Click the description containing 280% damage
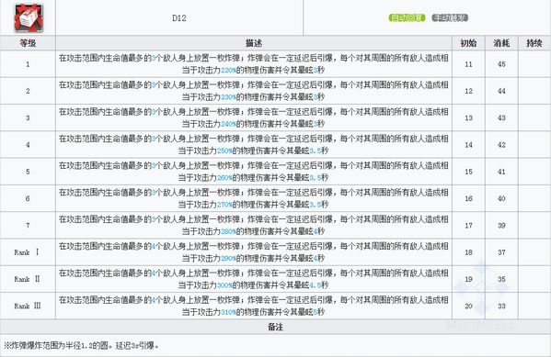 (253, 225)
